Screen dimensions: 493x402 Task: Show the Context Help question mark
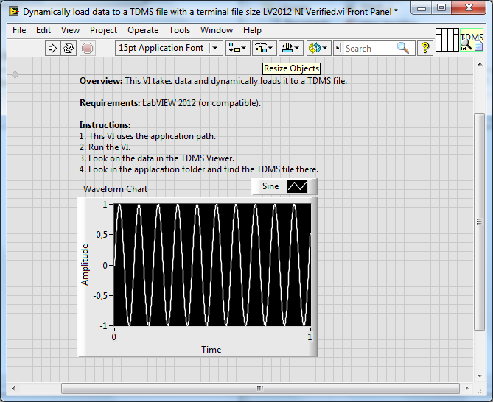pyautogui.click(x=425, y=48)
